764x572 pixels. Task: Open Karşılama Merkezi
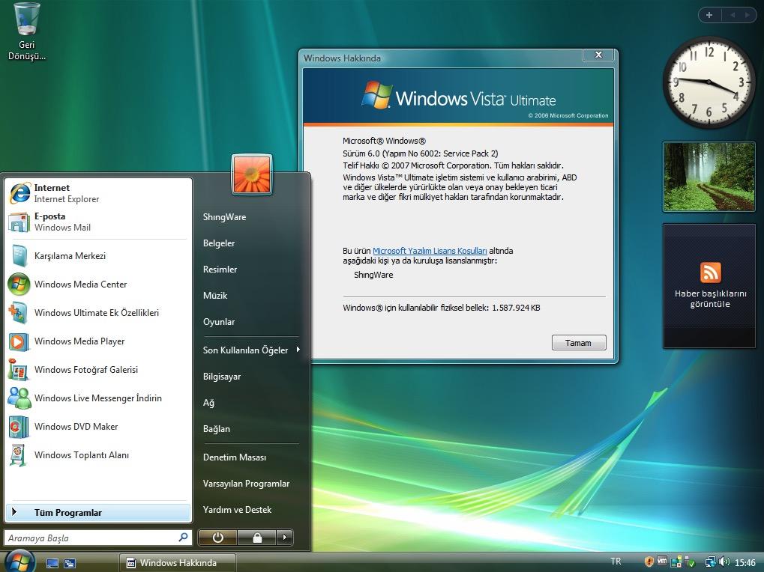tap(97, 256)
